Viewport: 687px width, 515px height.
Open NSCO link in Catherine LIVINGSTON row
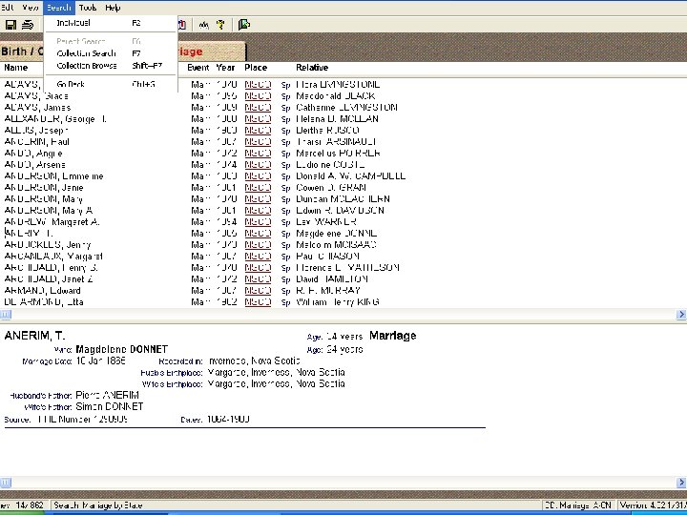[x=258, y=107]
